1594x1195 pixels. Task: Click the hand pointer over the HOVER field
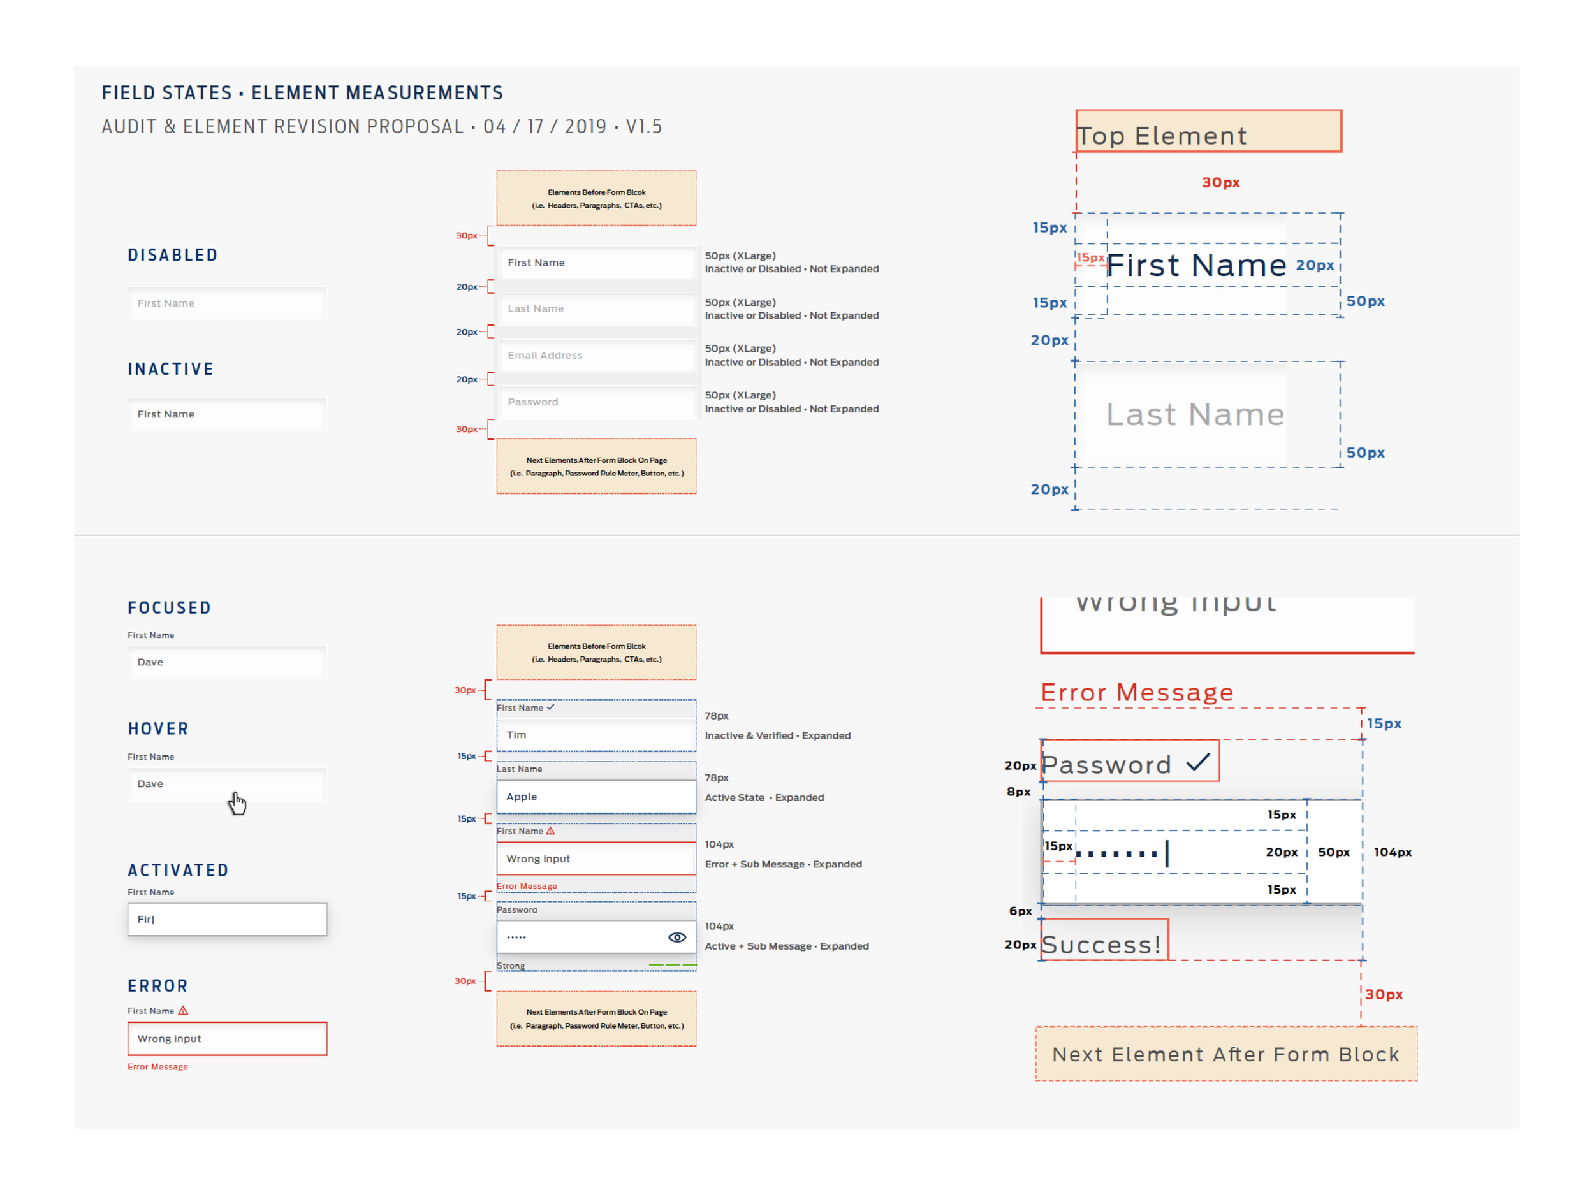237,802
